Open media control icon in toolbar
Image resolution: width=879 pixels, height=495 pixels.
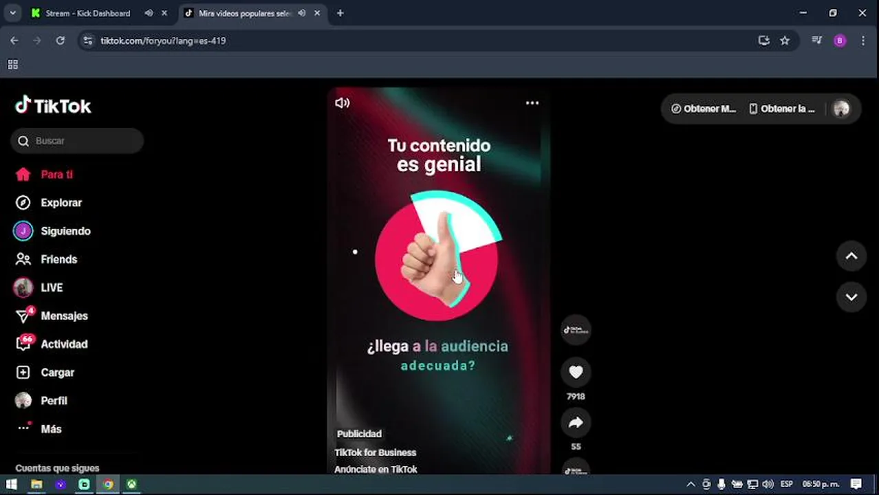click(x=816, y=41)
